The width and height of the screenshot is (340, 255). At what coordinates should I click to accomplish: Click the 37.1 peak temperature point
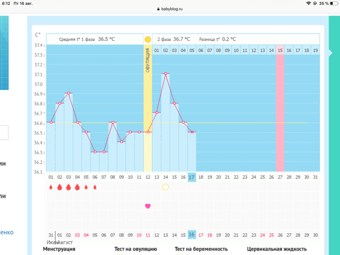166,74
